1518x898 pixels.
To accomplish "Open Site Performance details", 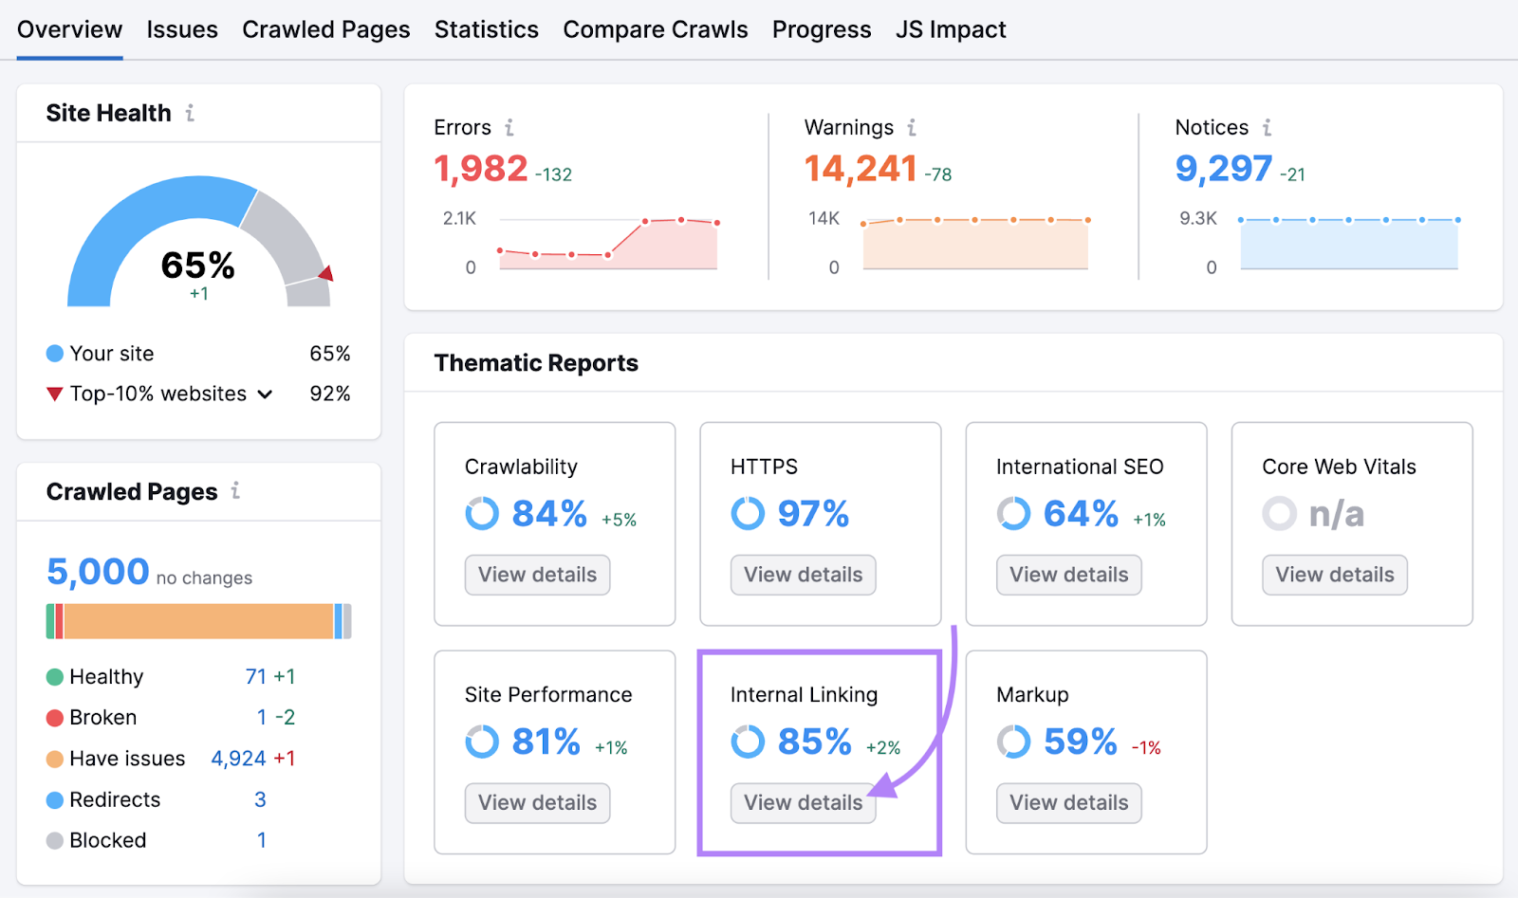I will tap(537, 802).
